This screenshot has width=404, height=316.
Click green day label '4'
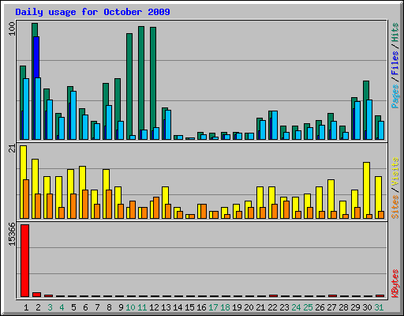(x=62, y=307)
